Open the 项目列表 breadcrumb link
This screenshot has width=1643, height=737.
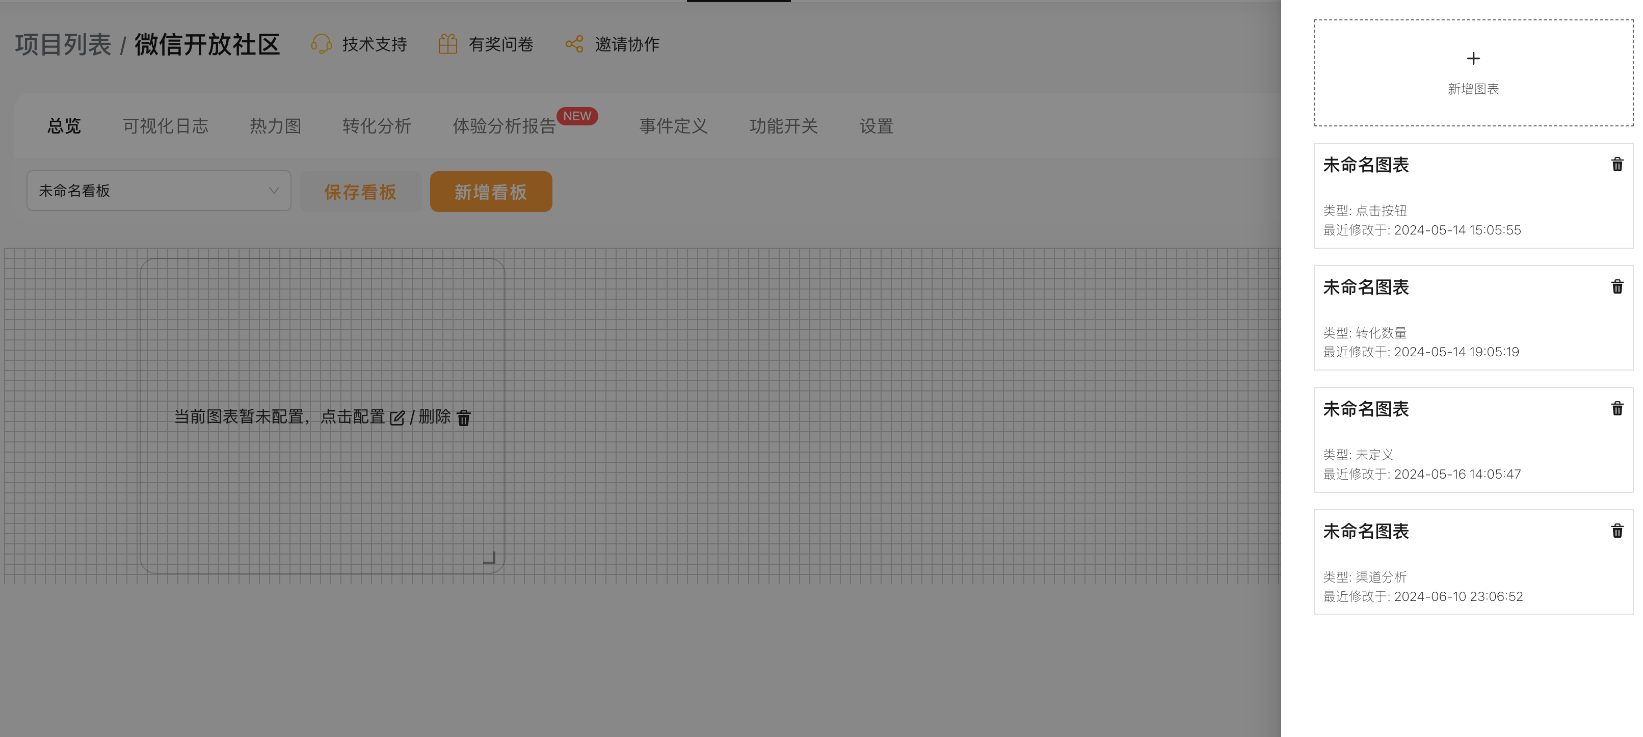coord(63,45)
